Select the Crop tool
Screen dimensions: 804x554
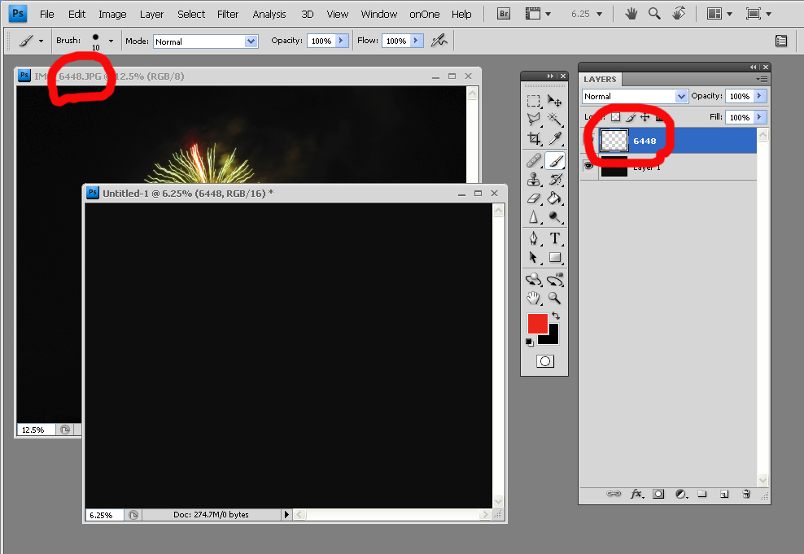[533, 139]
